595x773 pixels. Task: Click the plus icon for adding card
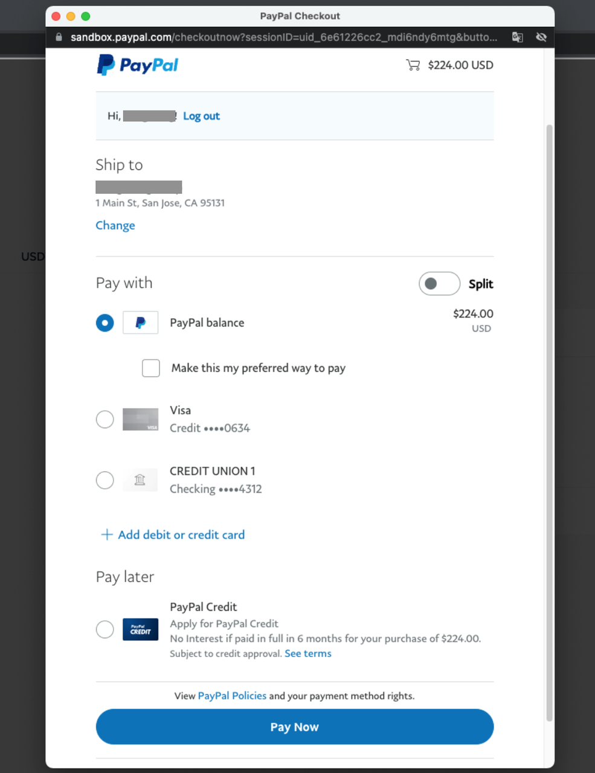107,534
